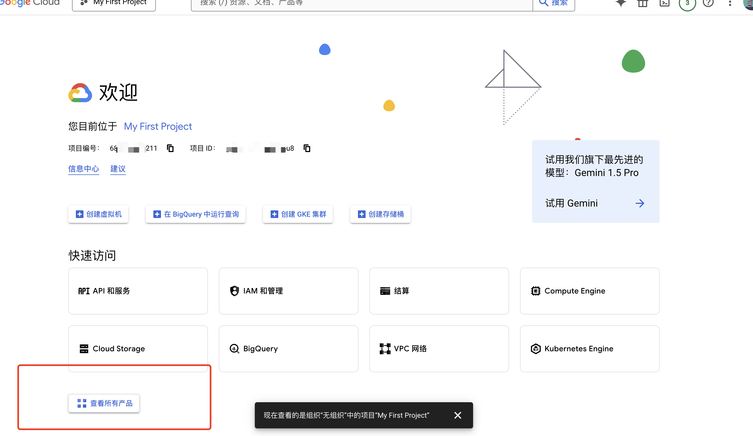Open the VPC 网络 card

[439, 349]
